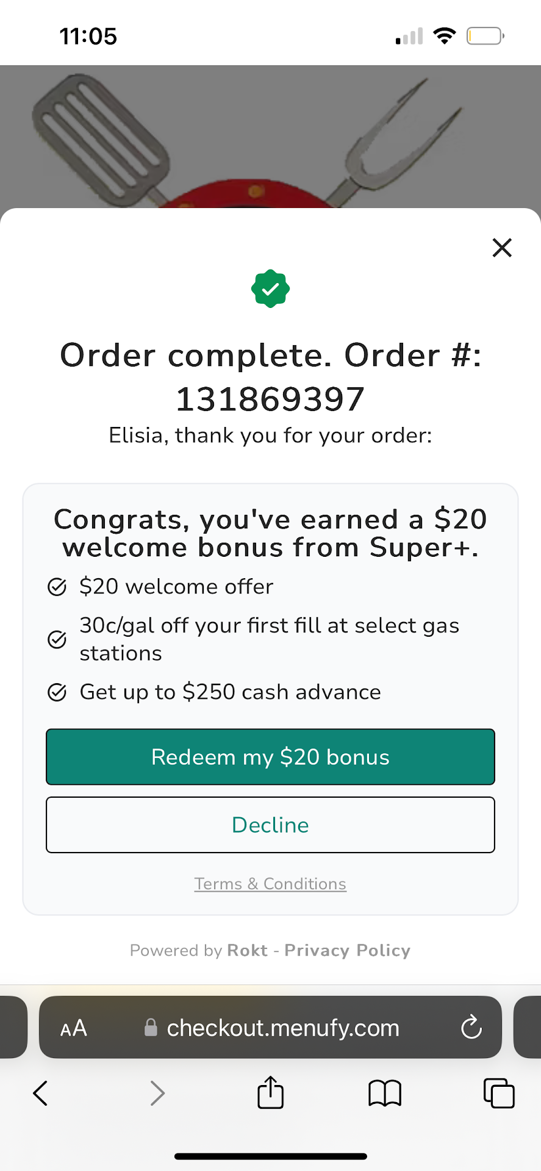The width and height of the screenshot is (541, 1171).
Task: Tap the $20 welcome offer checkmark
Action: (x=57, y=587)
